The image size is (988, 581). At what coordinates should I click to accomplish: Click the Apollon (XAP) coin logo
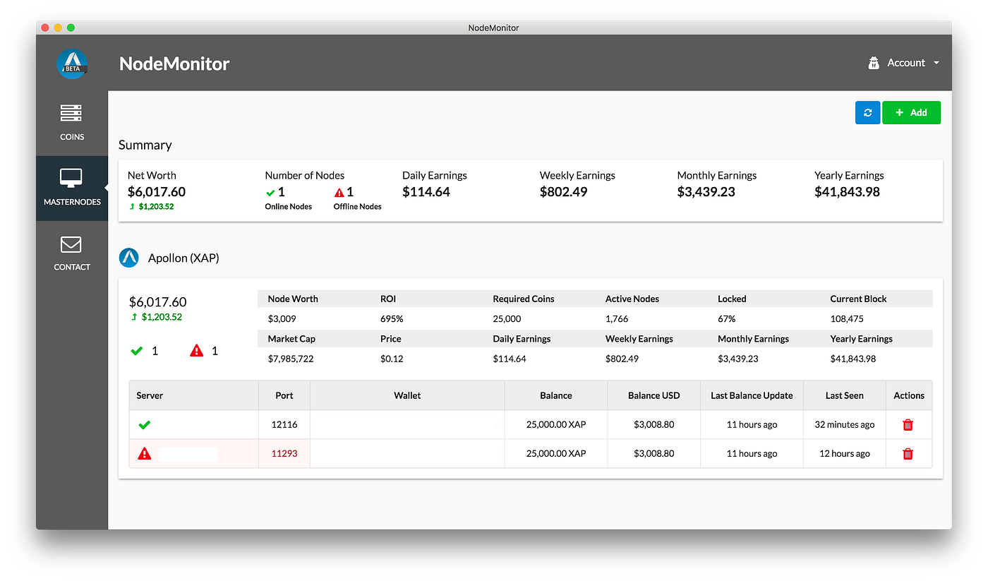point(129,258)
